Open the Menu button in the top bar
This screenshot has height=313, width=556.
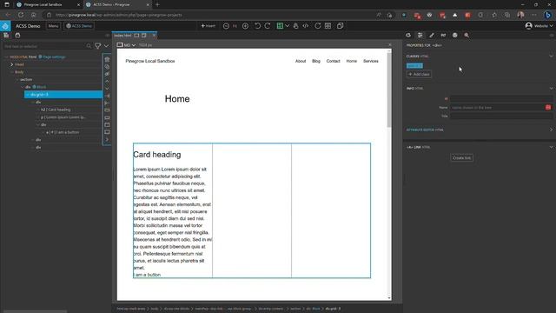pos(53,26)
